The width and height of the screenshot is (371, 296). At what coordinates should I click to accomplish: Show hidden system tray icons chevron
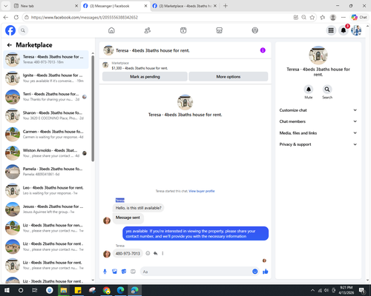tap(312, 290)
